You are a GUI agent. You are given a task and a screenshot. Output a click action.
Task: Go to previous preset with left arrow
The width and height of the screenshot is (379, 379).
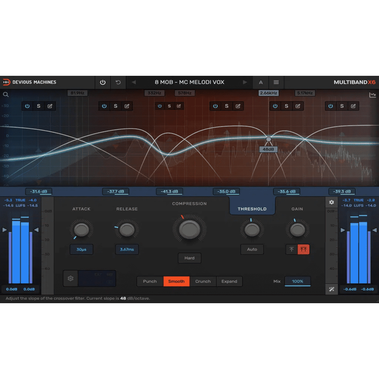pyautogui.click(x=133, y=82)
